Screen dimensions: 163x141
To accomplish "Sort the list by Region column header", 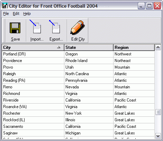I will click(134, 47).
